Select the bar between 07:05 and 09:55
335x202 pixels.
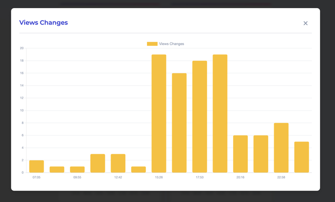(x=57, y=169)
